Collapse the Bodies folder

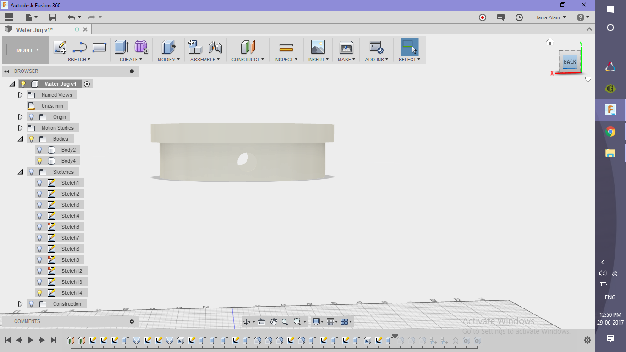pos(20,139)
